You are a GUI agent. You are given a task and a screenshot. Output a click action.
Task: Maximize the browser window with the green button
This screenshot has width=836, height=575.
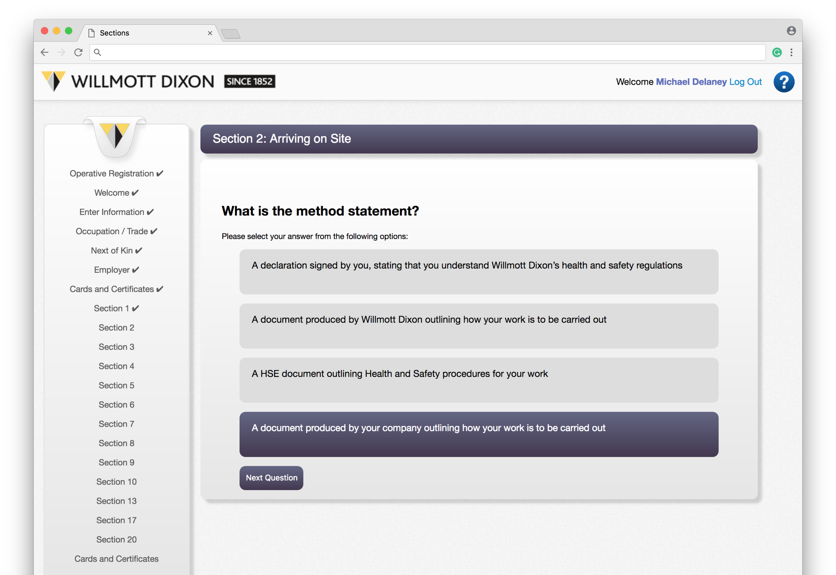point(69,31)
